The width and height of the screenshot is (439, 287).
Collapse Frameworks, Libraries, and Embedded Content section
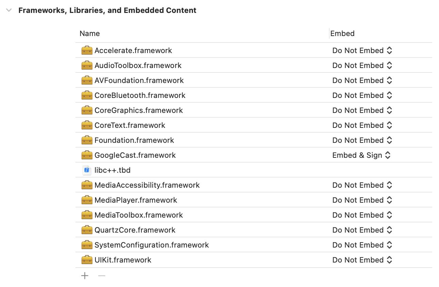(9, 11)
